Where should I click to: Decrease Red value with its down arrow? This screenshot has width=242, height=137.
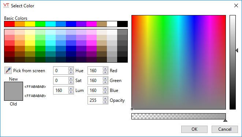[105, 72]
